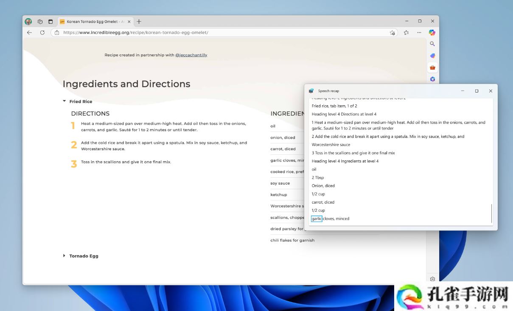This screenshot has width=513, height=311.
Task: Refresh the recipe page
Action: pos(42,32)
